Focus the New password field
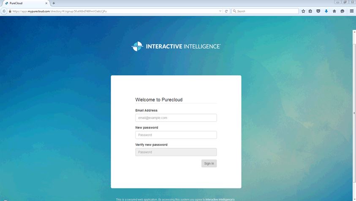Screen dimensions: 356x201 point(176,135)
